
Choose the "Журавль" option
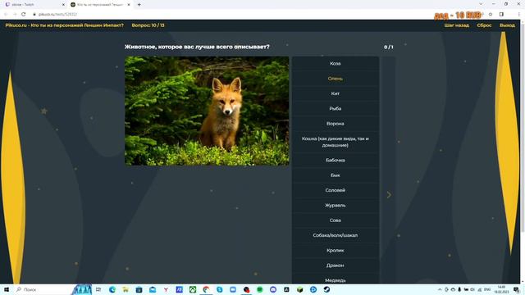[x=336, y=206]
